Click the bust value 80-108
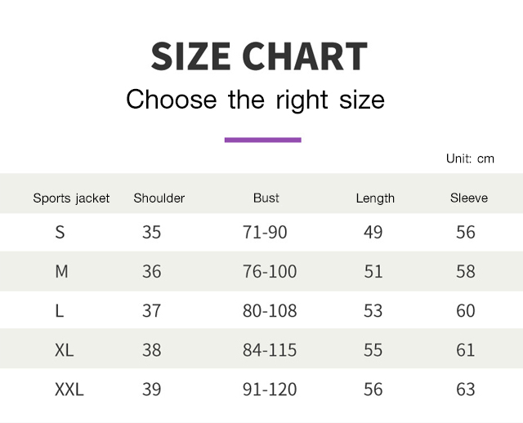This screenshot has width=523, height=423. pyautogui.click(x=270, y=310)
